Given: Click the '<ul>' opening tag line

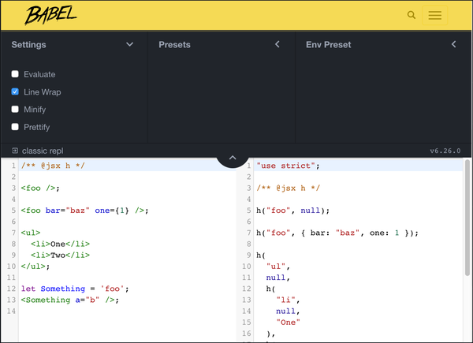Looking at the screenshot, I should 31,233.
